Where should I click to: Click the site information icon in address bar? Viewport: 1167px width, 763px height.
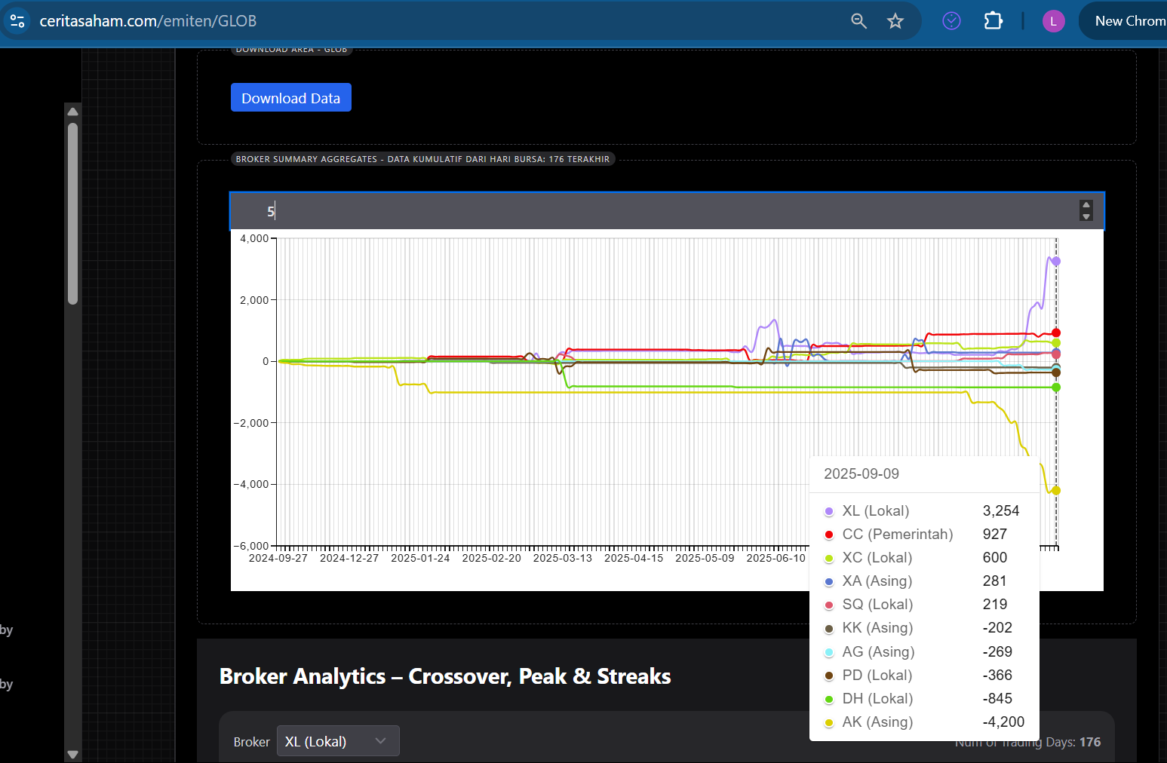[17, 21]
